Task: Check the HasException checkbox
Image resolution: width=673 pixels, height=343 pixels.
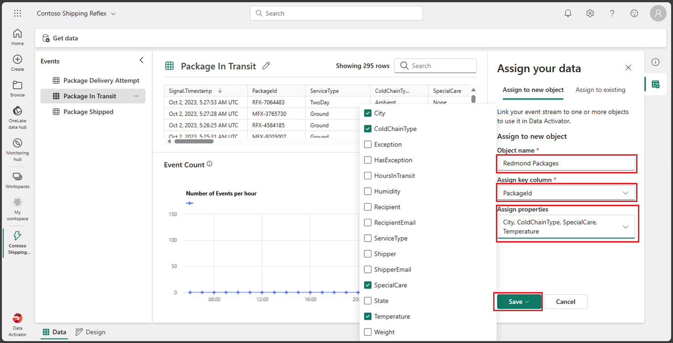Action: click(368, 160)
